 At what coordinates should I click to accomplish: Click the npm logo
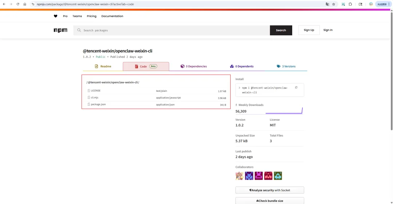click(x=60, y=30)
